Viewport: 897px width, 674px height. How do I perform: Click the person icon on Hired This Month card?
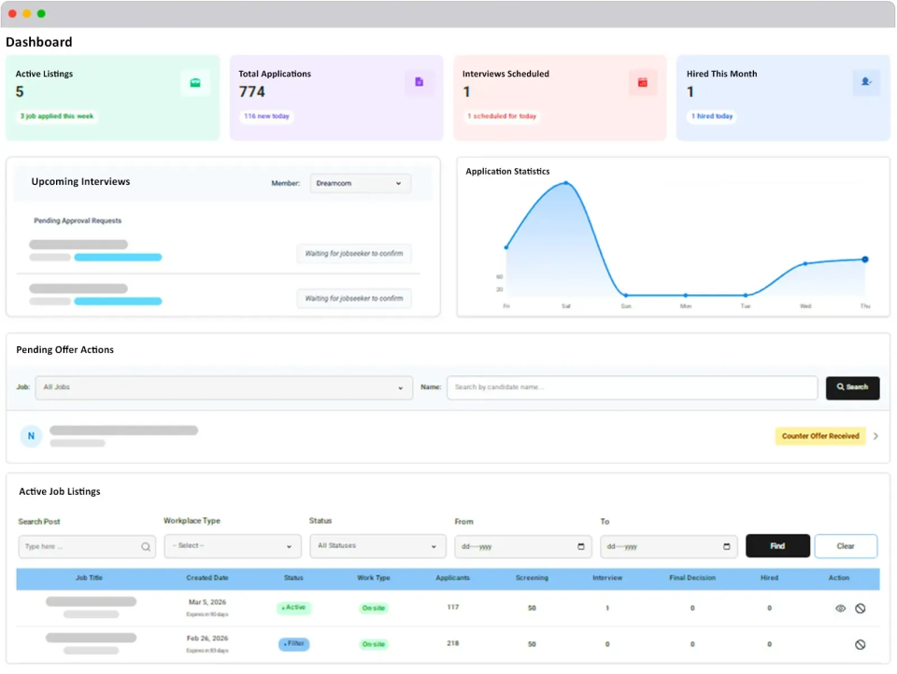click(865, 82)
